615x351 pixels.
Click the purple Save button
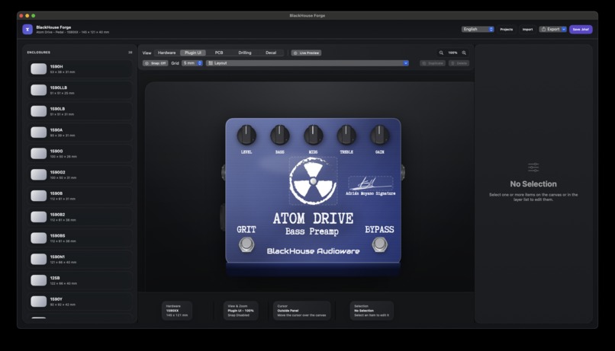pyautogui.click(x=581, y=30)
